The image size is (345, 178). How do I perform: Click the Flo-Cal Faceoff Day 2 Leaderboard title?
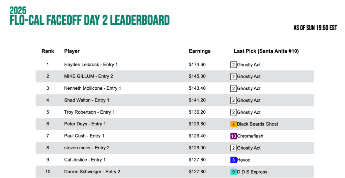[x=89, y=20]
